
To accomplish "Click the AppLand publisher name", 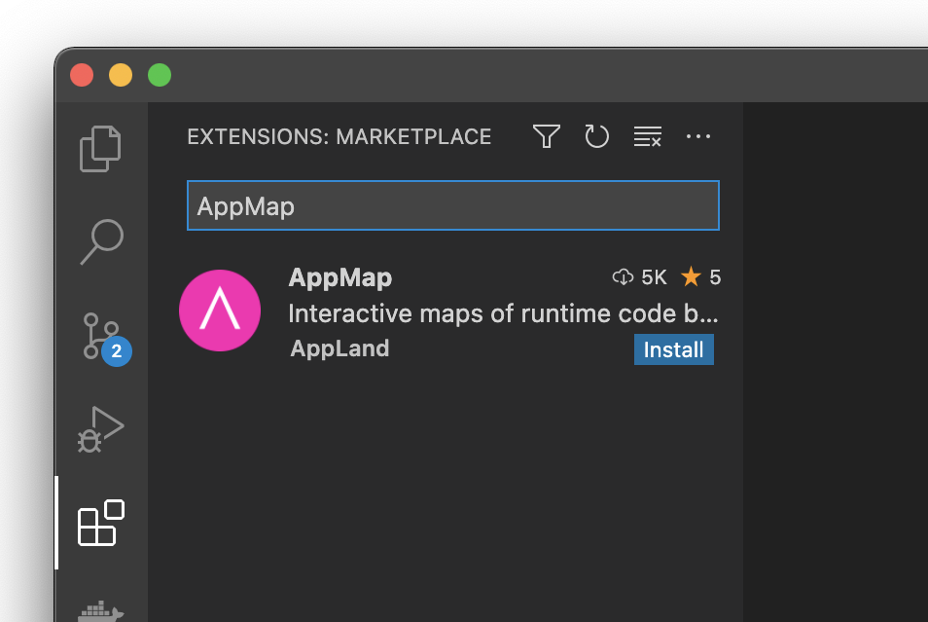I will tap(339, 348).
